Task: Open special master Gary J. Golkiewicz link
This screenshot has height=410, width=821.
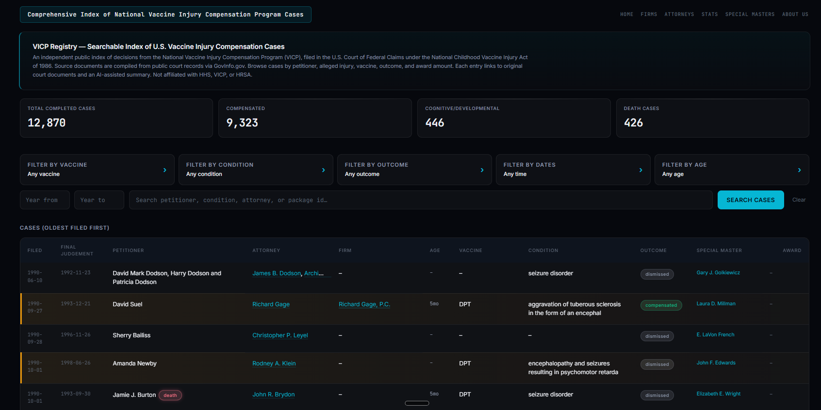Action: [718, 272]
